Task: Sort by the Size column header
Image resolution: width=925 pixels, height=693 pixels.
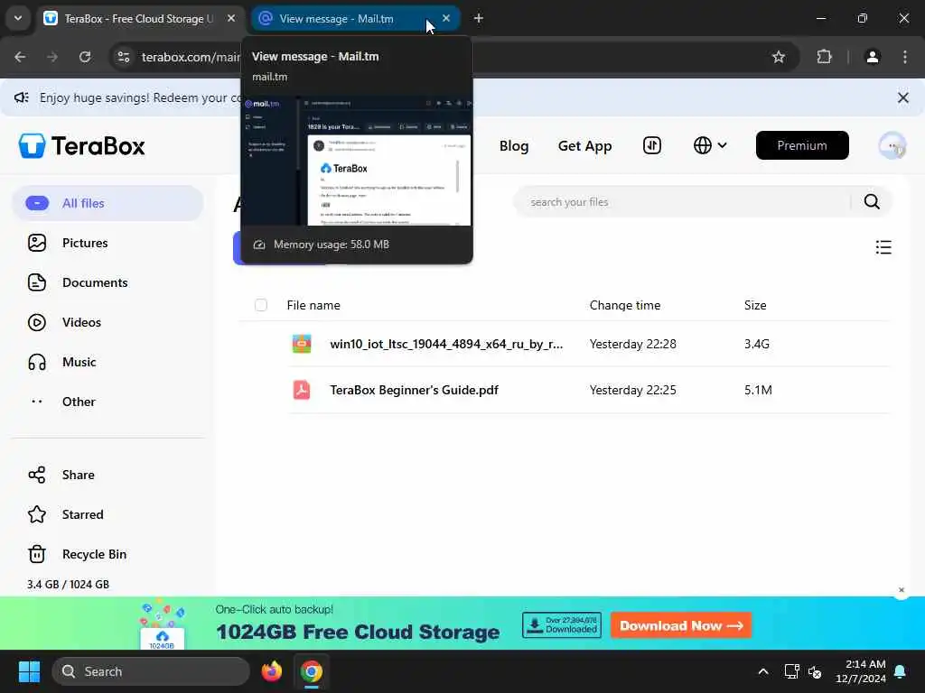Action: (x=755, y=305)
